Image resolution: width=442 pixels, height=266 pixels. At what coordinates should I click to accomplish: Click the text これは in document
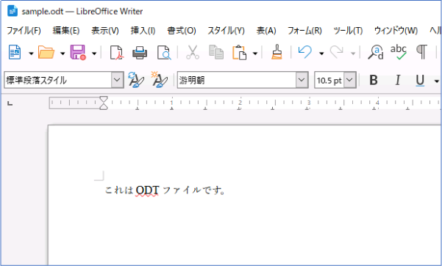point(118,191)
